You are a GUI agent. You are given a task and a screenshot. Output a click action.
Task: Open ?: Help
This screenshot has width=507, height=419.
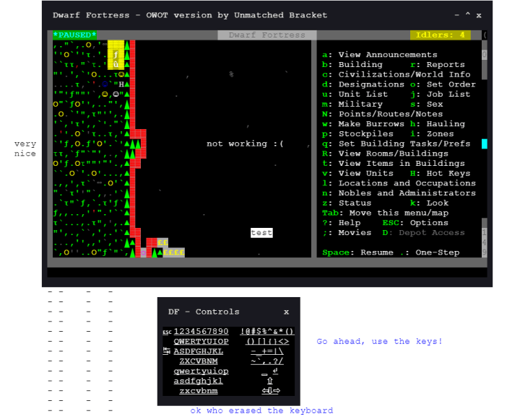(x=341, y=223)
